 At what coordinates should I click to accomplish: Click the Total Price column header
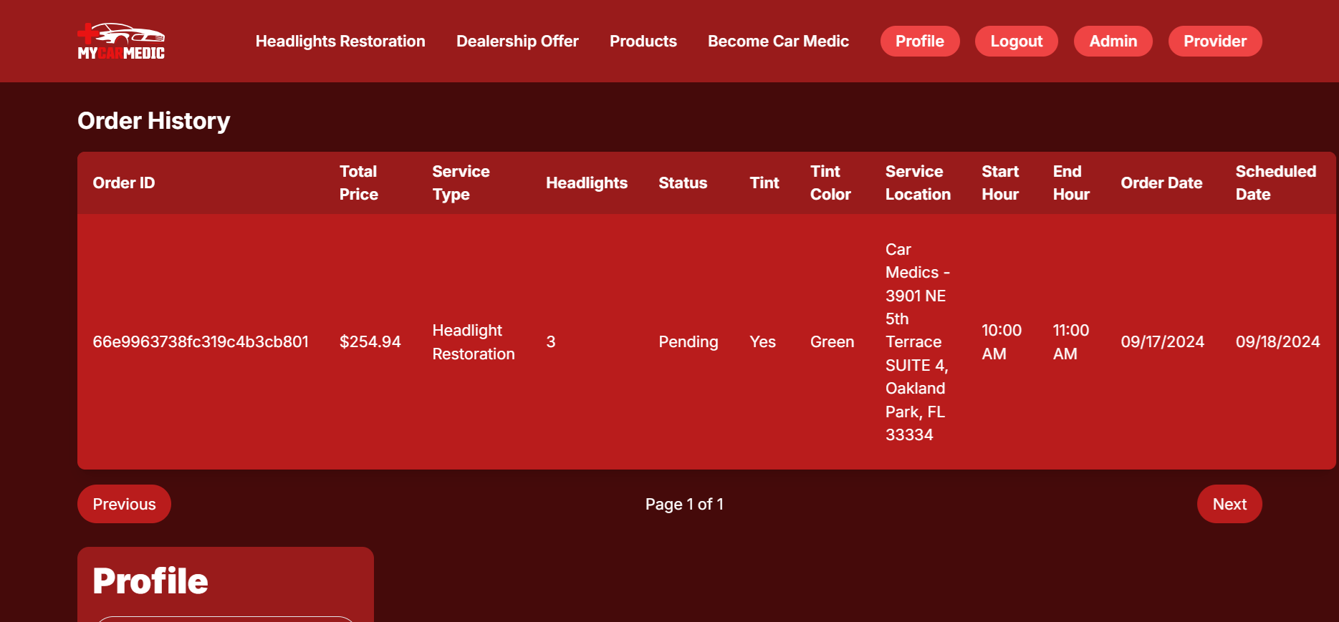pyautogui.click(x=359, y=183)
